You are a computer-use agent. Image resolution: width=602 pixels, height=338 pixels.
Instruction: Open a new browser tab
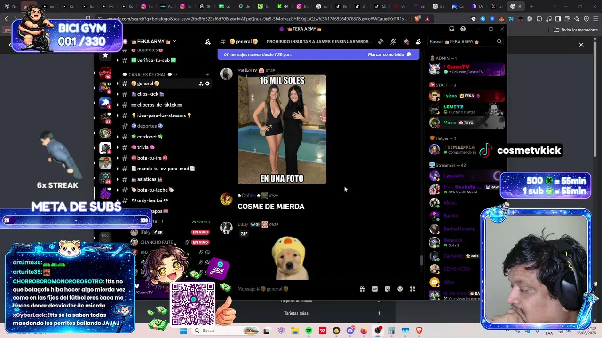point(531,6)
